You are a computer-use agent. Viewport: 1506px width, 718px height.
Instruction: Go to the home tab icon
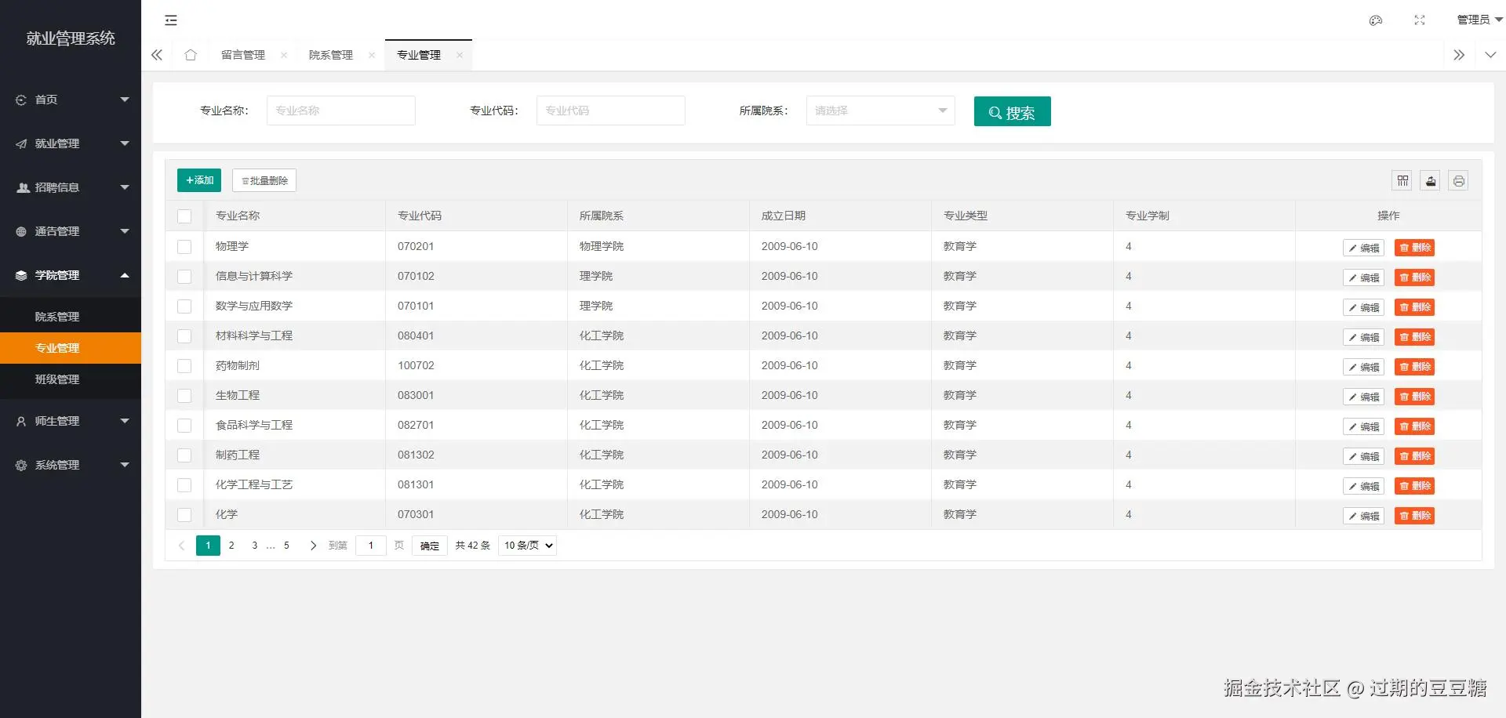191,55
